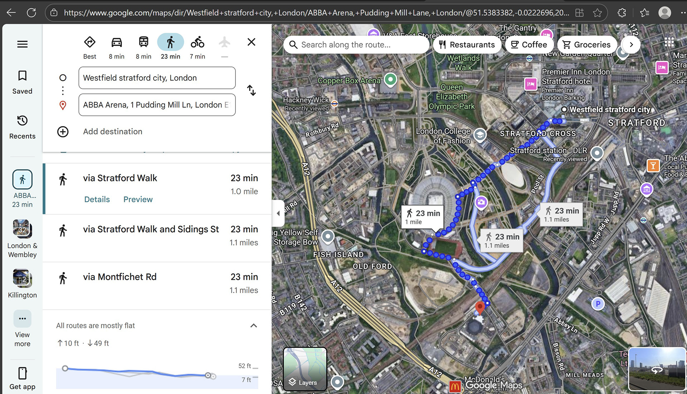Collapse the side panel arrow
The height and width of the screenshot is (394, 687).
point(278,213)
